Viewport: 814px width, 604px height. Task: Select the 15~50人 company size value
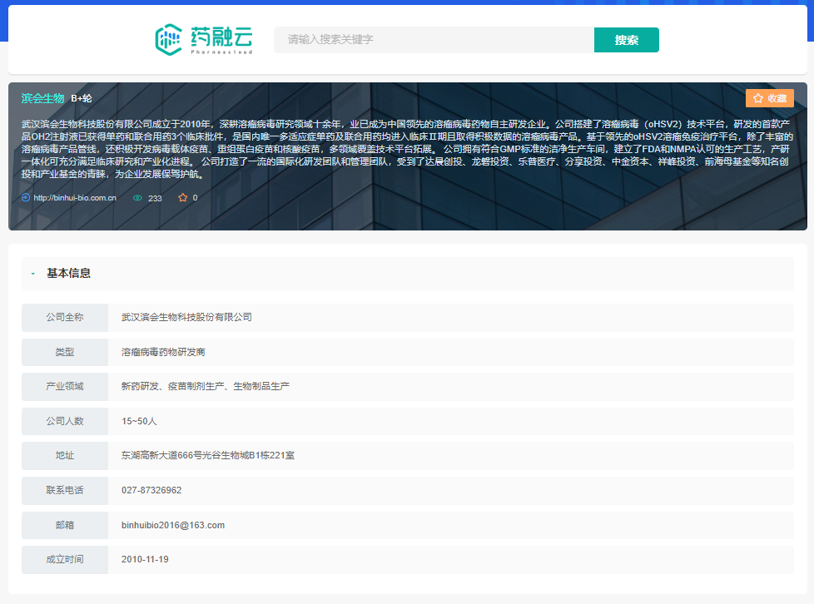tap(139, 421)
